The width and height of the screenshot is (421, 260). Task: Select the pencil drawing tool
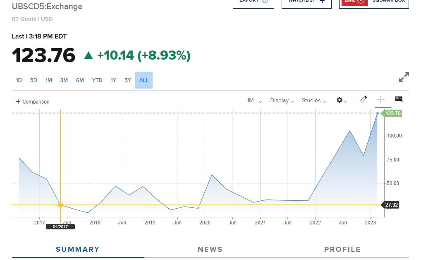363,100
